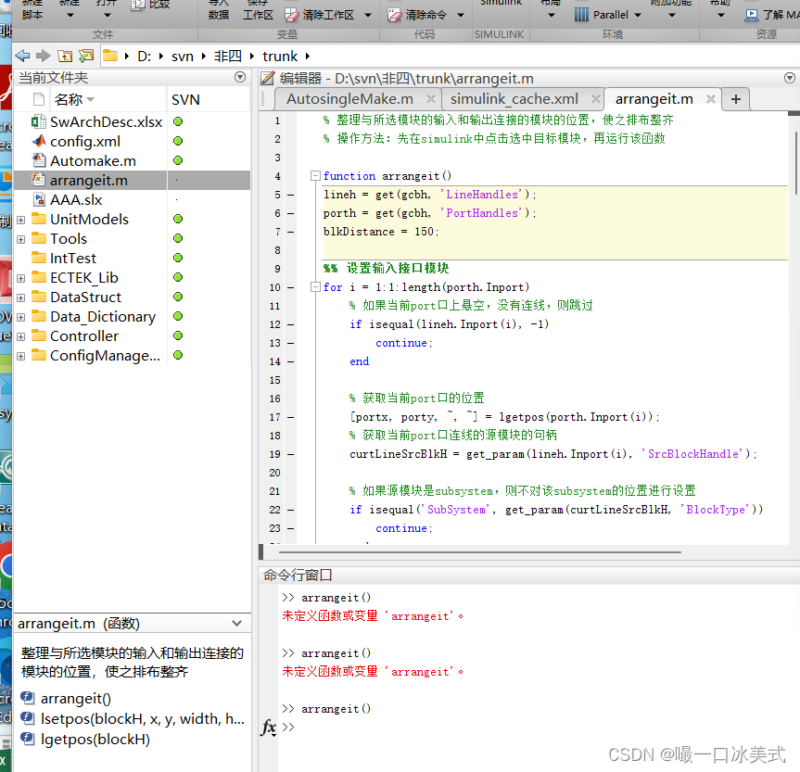Set breakpoint on line 19
The width and height of the screenshot is (800, 772).
[x=290, y=455]
